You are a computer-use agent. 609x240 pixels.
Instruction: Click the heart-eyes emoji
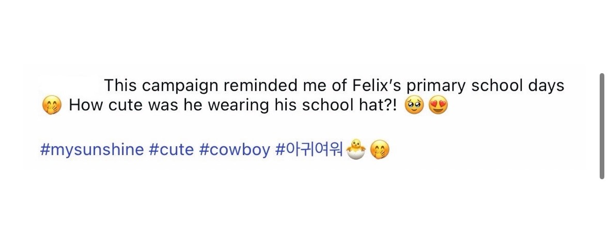438,106
